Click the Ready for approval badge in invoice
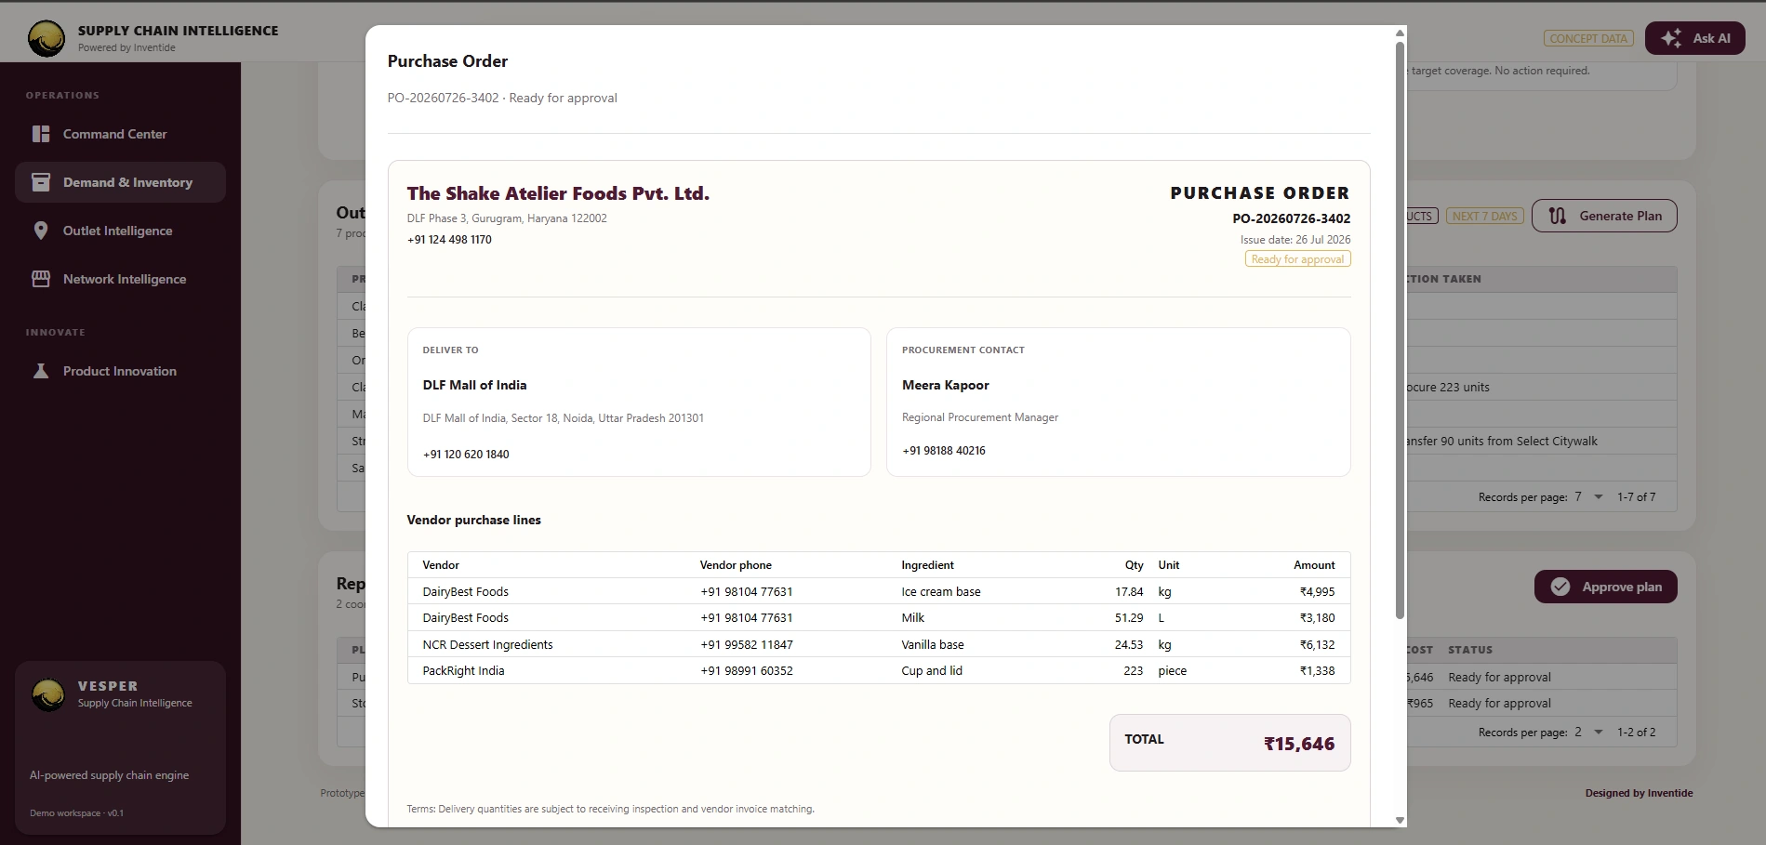Image resolution: width=1766 pixels, height=845 pixels. click(x=1298, y=259)
